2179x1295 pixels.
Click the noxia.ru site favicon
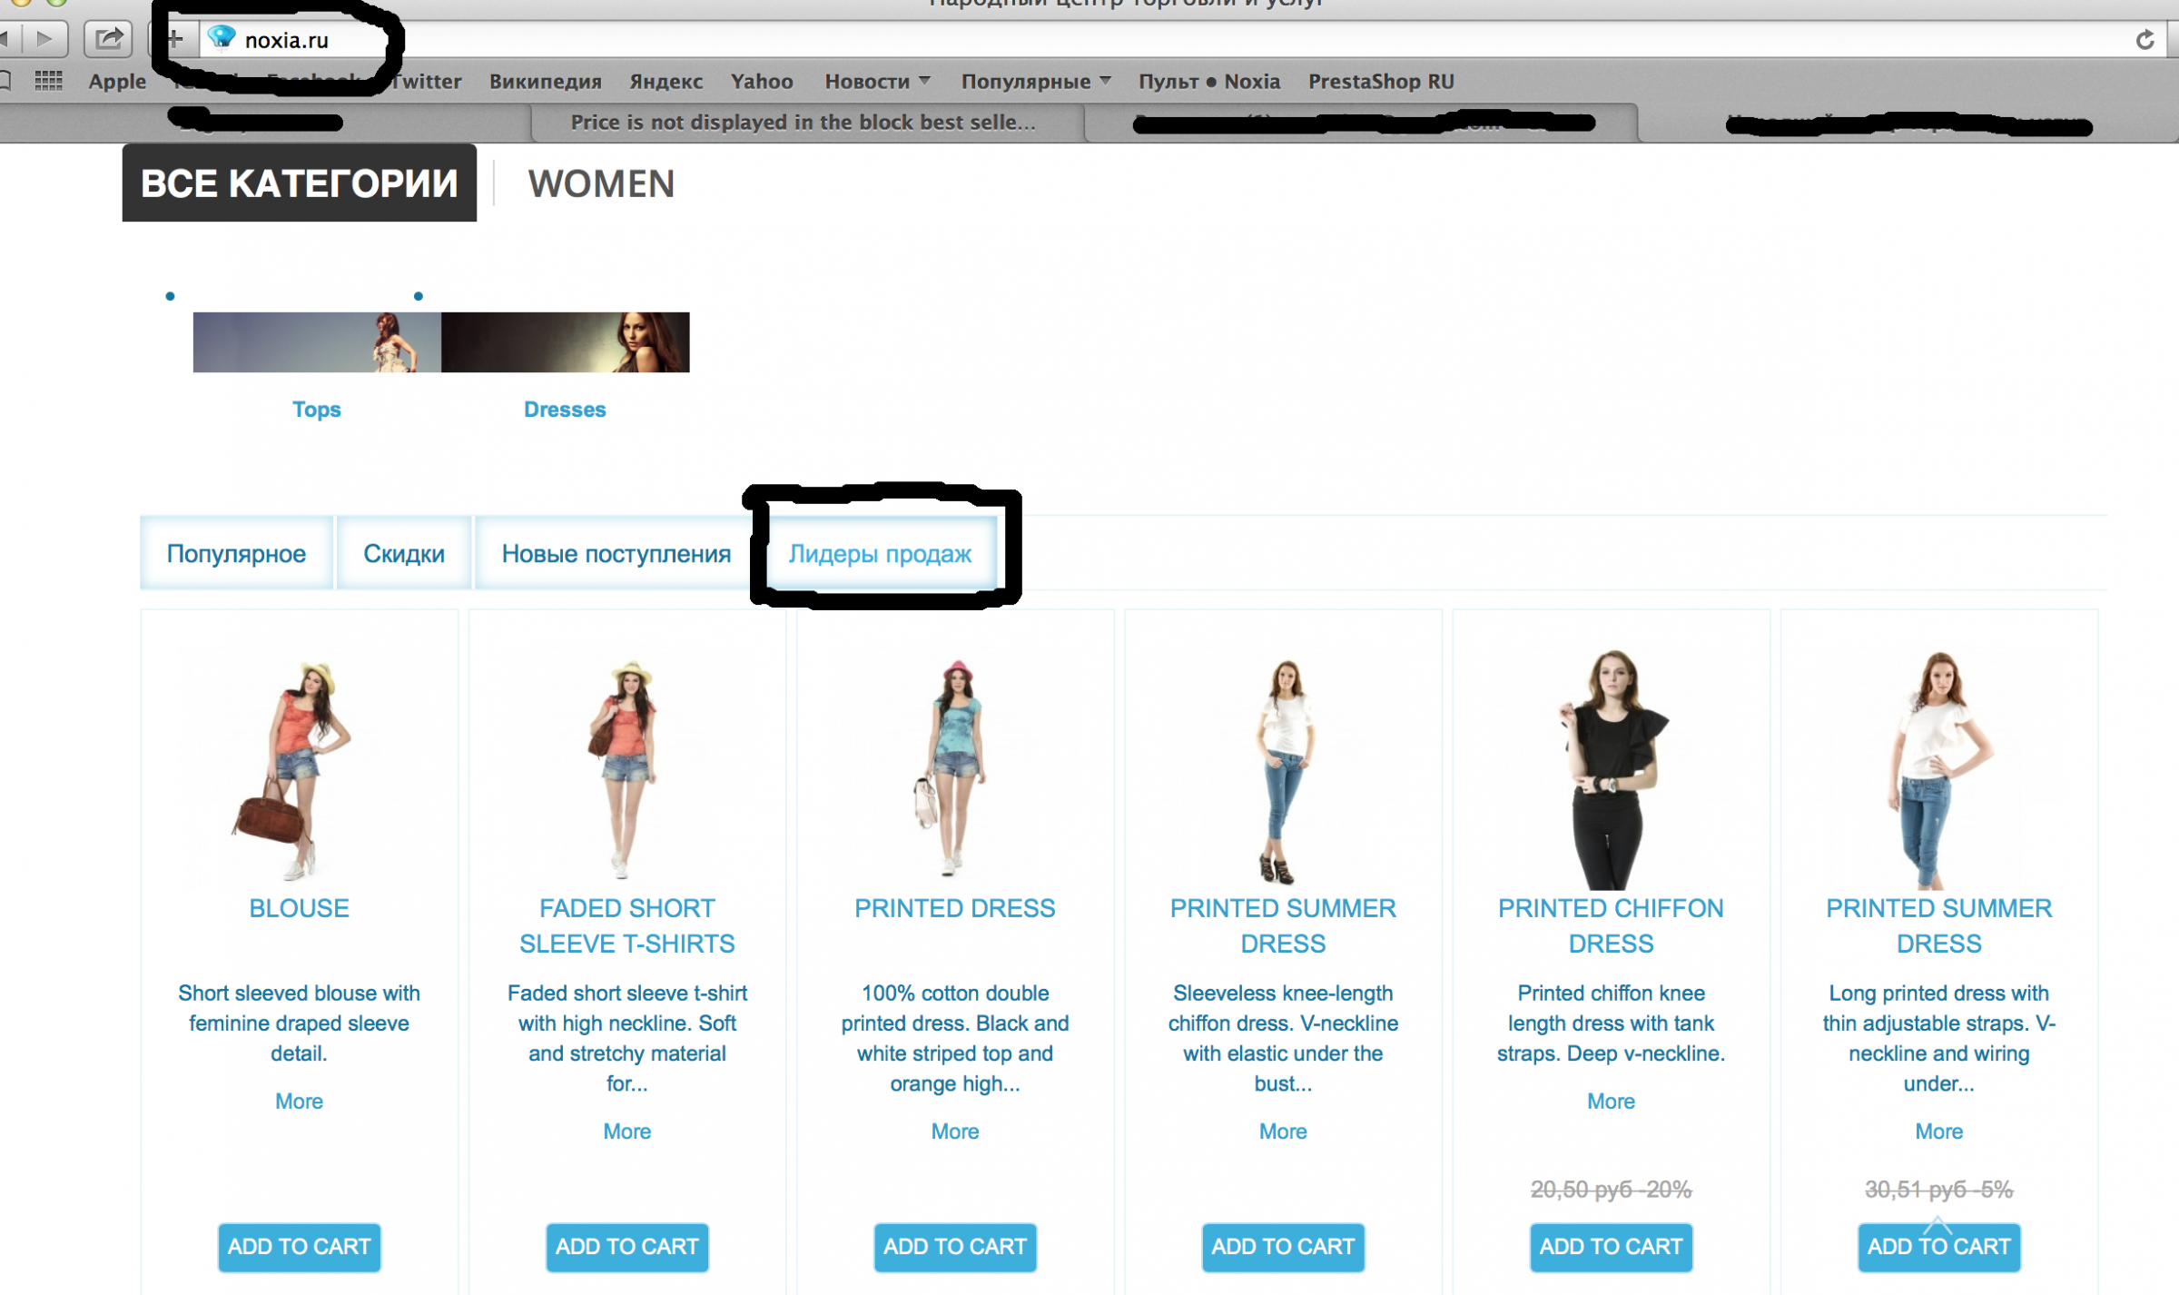point(221,38)
